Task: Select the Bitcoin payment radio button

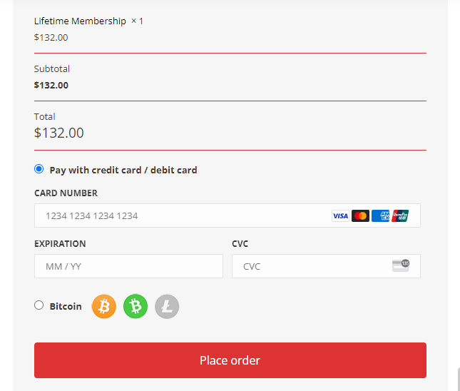Action: coord(39,305)
